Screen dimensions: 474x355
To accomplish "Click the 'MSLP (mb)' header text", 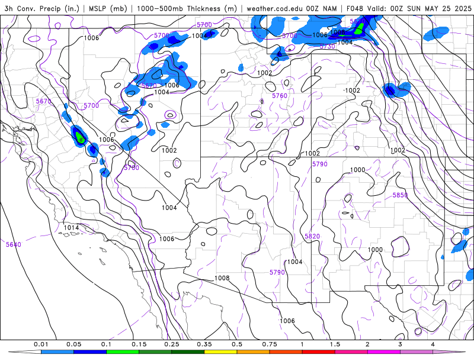I will click(108, 8).
